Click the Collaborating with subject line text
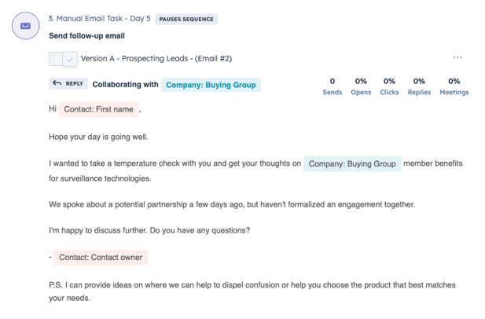This screenshot has height=319, width=485. click(x=125, y=85)
